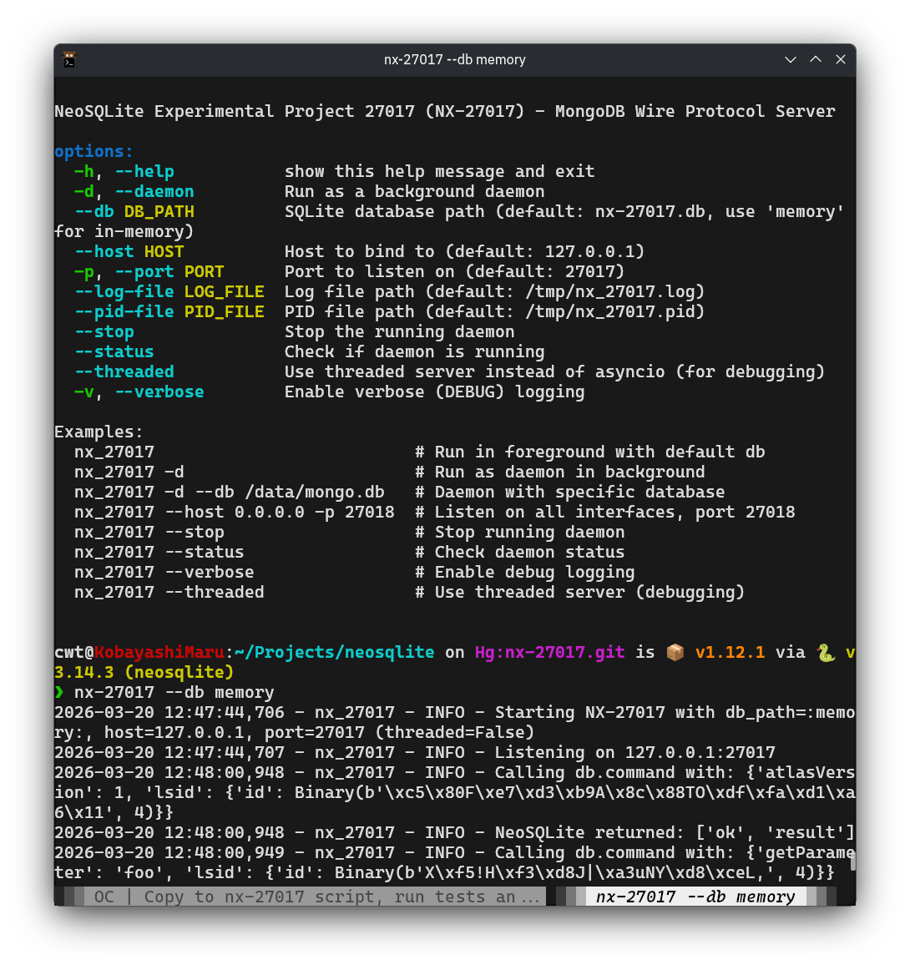This screenshot has width=910, height=970.
Task: Close the nx-27017 terminal window
Action: pos(841,59)
